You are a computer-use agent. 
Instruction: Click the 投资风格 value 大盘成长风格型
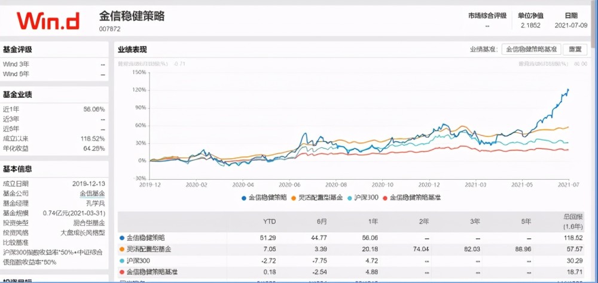pos(83,233)
